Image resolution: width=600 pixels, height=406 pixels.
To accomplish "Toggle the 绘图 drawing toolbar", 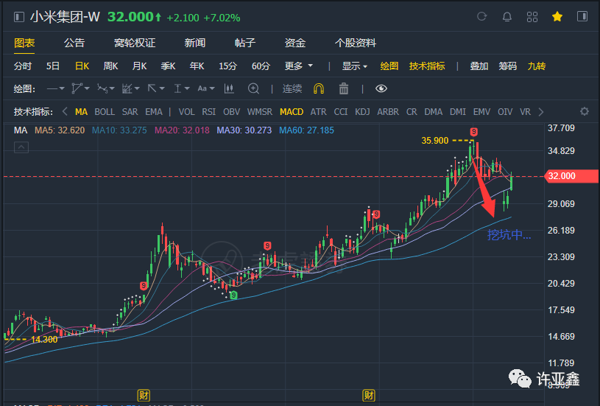I will tap(389, 66).
